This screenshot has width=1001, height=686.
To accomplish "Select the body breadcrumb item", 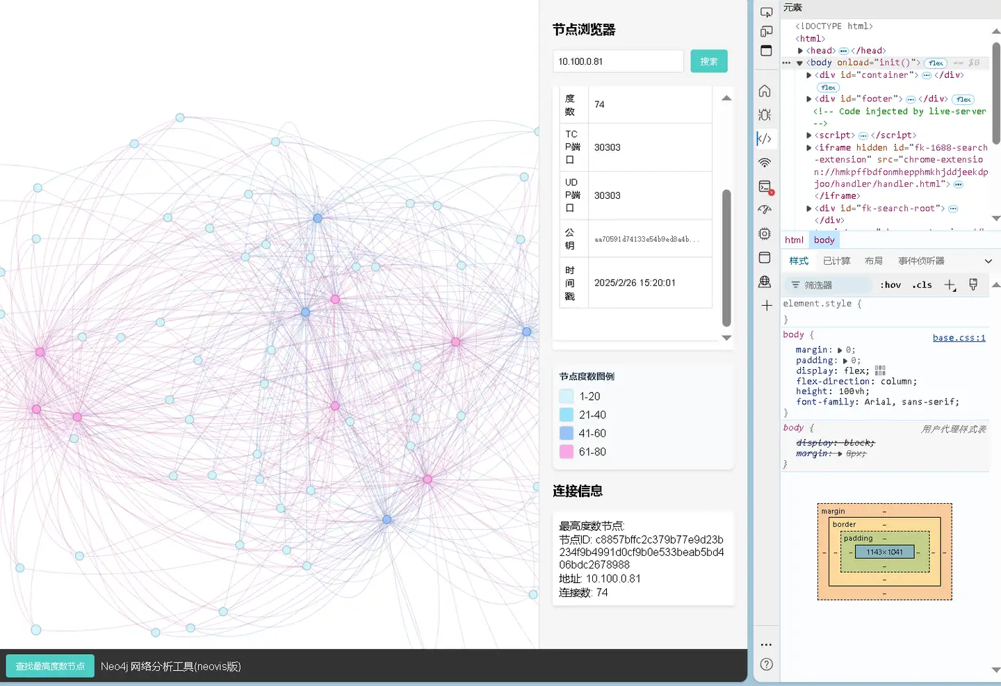I will tap(824, 240).
